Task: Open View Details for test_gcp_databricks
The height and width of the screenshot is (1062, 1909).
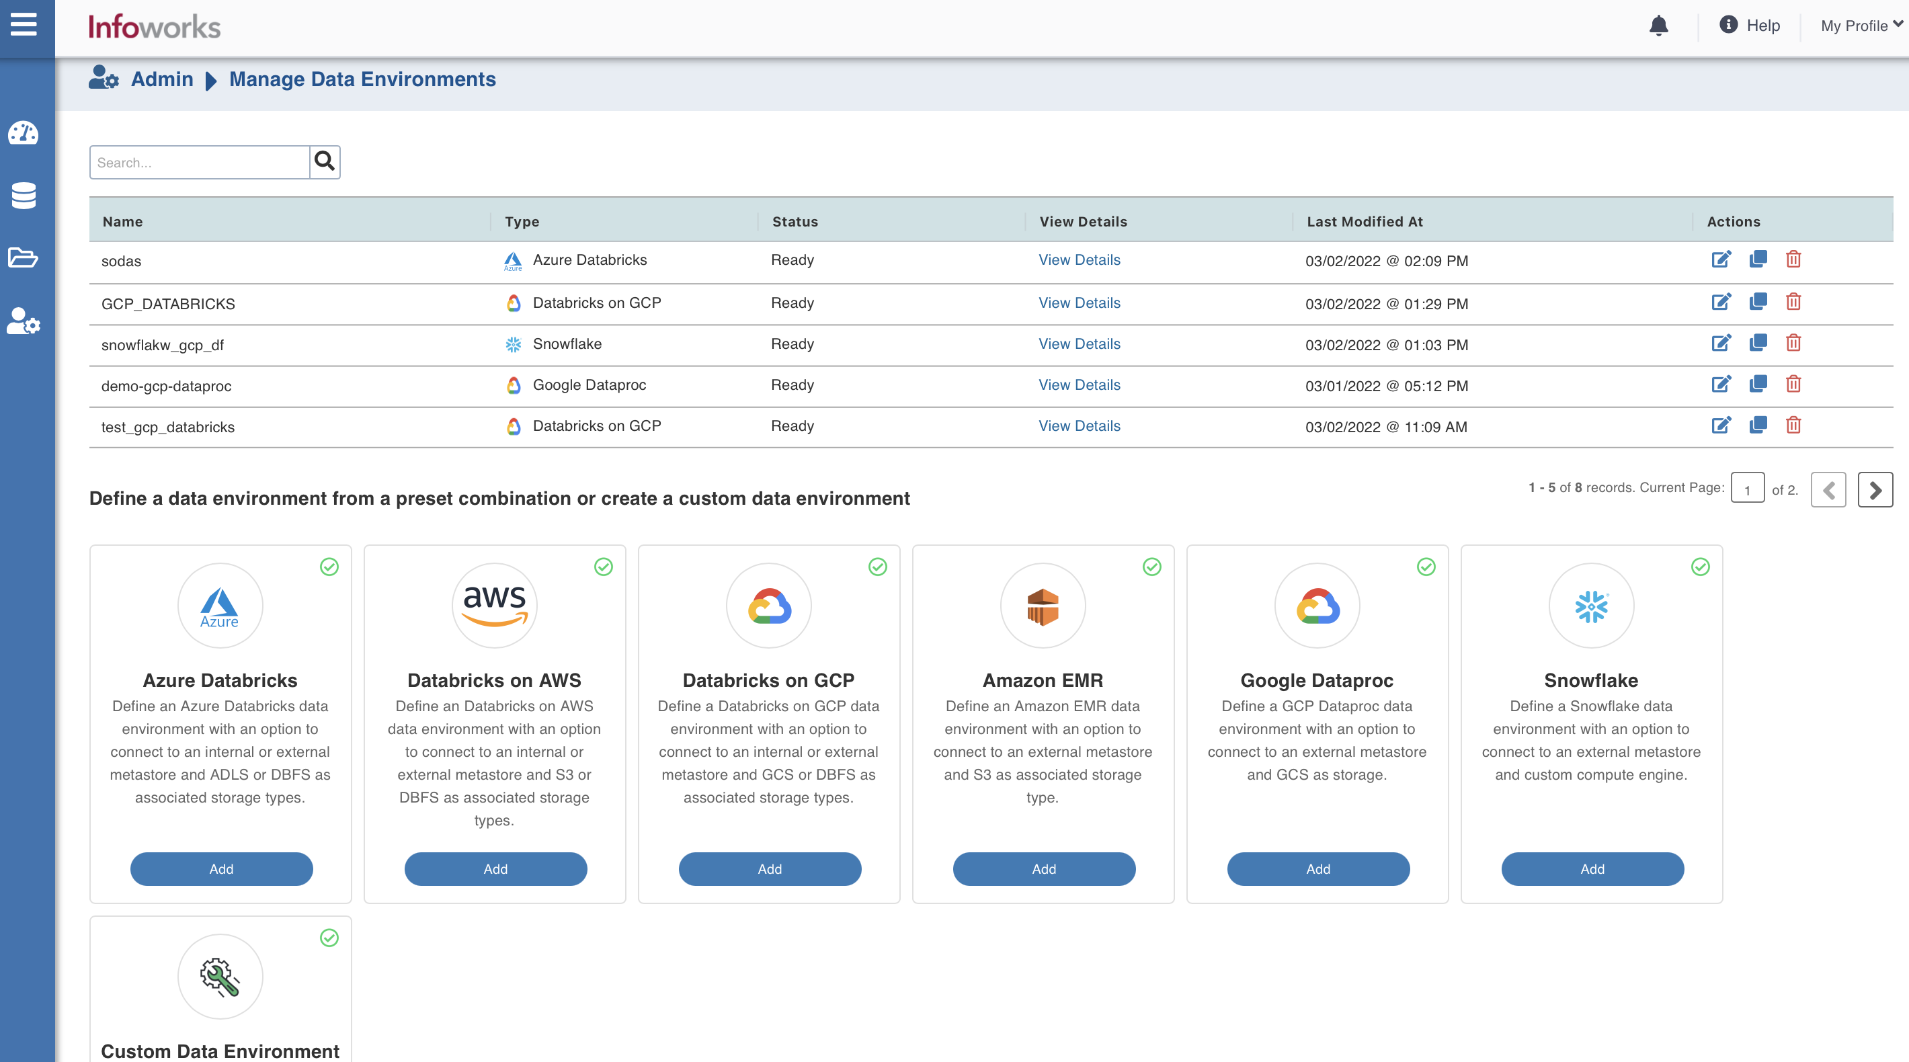Action: pyautogui.click(x=1079, y=426)
